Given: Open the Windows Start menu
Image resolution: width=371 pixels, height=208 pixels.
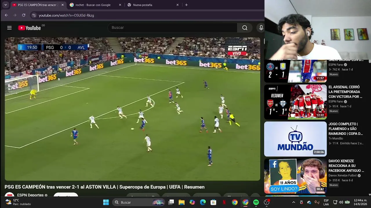Looking at the screenshot, I should click(x=106, y=202).
